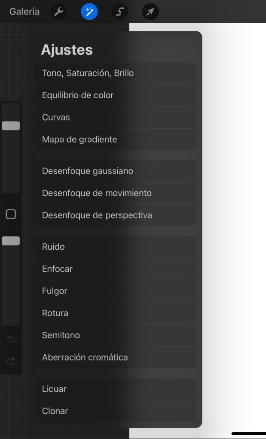Tap the Adjustments magic wand icon
This screenshot has height=439, width=266.
point(89,12)
